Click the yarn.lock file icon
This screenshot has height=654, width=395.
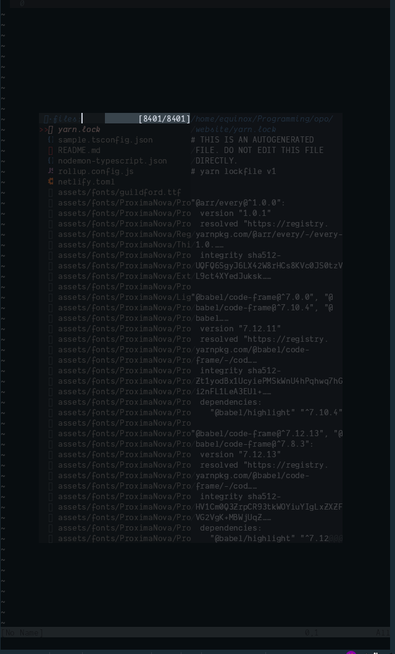(x=51, y=130)
